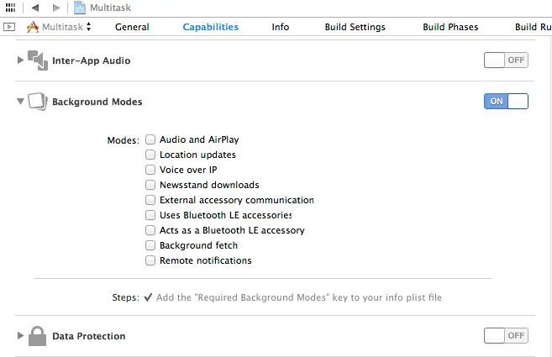Open the Build Settings tab
This screenshot has width=552, height=357.
pyautogui.click(x=355, y=27)
